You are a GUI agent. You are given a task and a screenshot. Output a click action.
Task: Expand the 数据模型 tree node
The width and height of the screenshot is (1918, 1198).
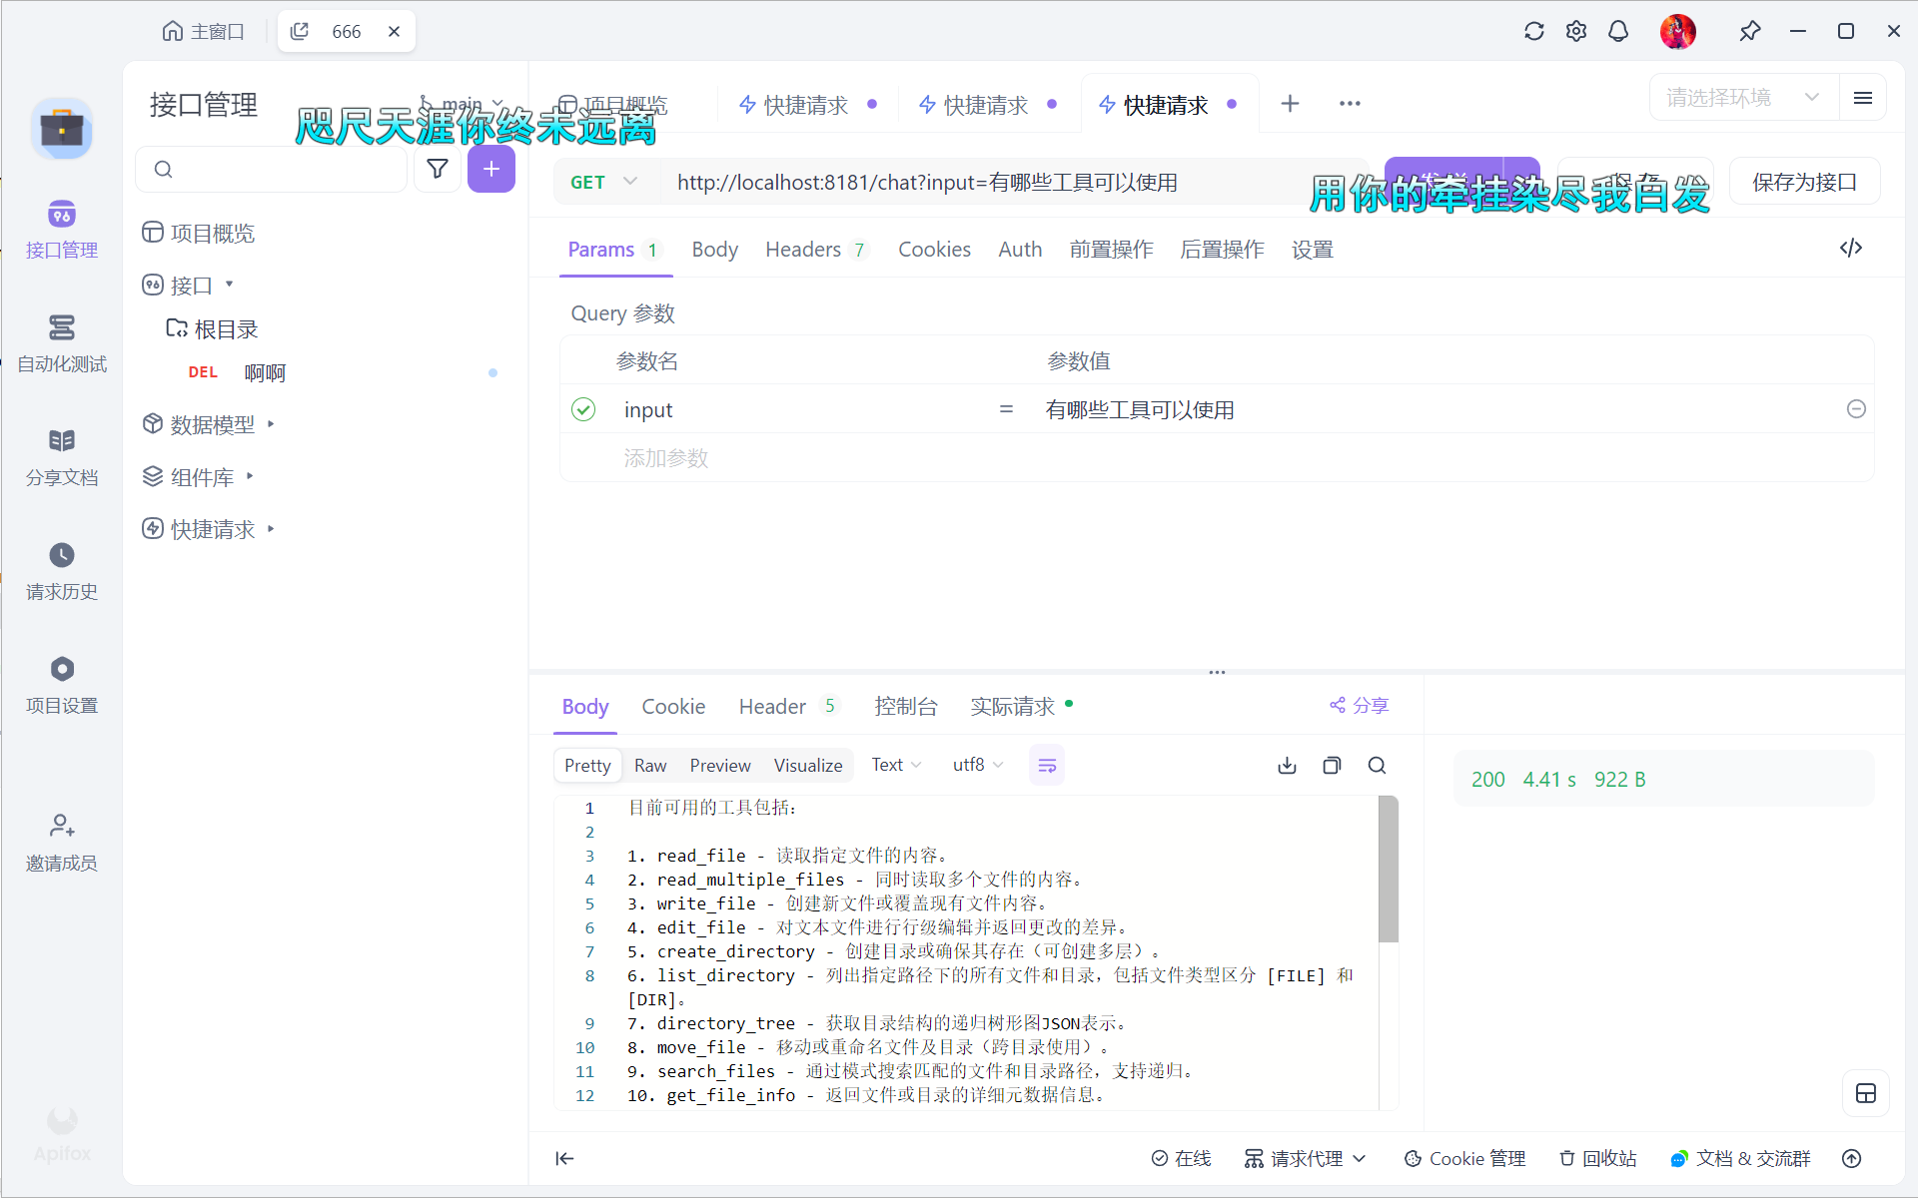271,424
